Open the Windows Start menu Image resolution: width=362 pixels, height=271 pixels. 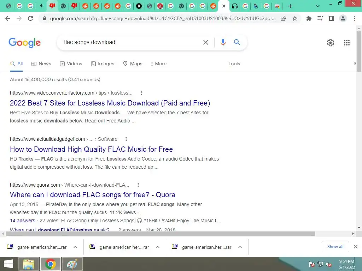point(8,264)
